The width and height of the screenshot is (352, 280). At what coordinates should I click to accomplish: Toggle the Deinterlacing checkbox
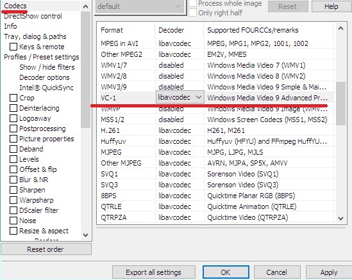(x=13, y=108)
